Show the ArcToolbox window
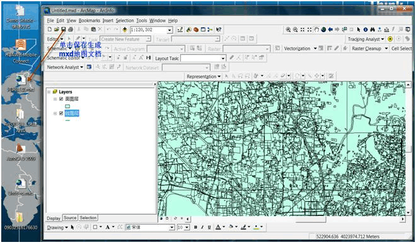Viewport: 416px width, 252px height. 196,30
